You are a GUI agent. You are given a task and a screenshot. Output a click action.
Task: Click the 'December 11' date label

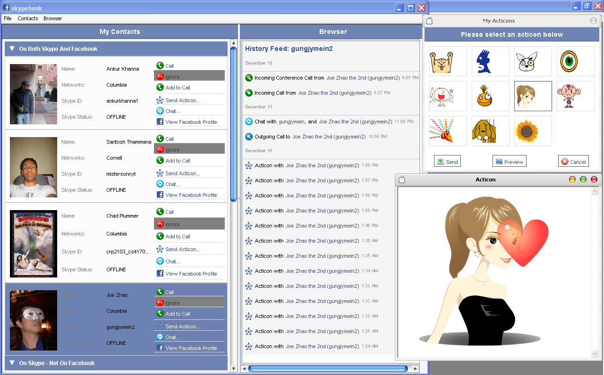click(x=258, y=107)
